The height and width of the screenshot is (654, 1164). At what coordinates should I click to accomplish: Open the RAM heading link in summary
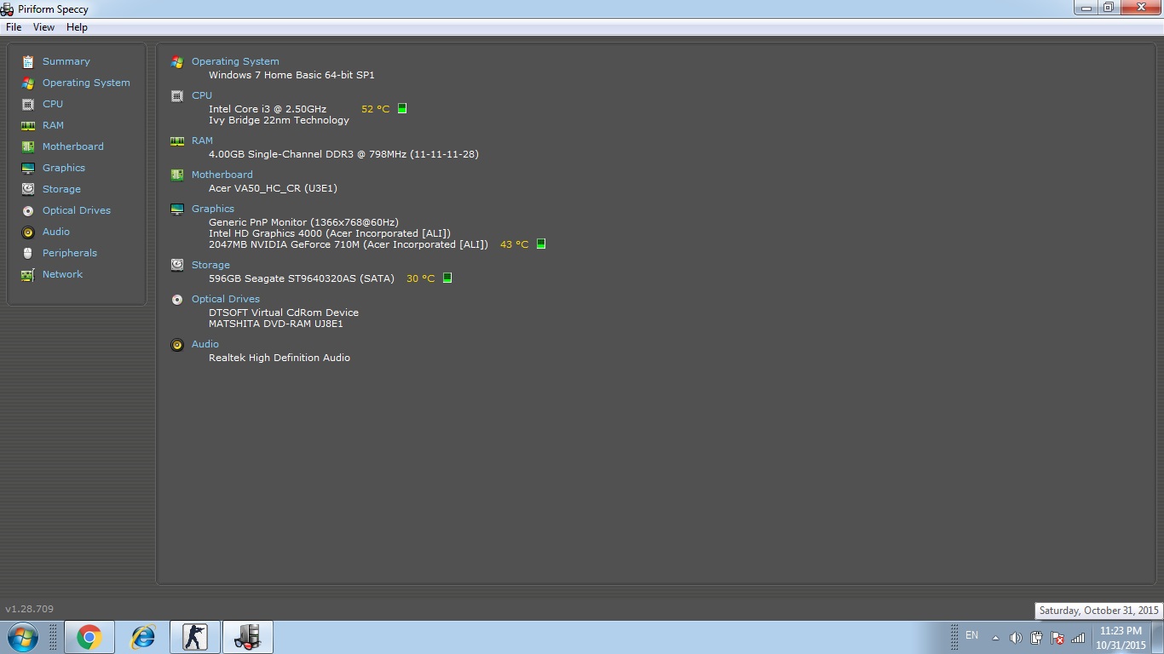coord(202,141)
